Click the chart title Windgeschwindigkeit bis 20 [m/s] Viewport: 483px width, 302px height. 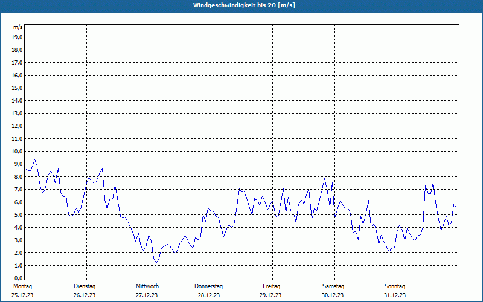click(x=244, y=5)
